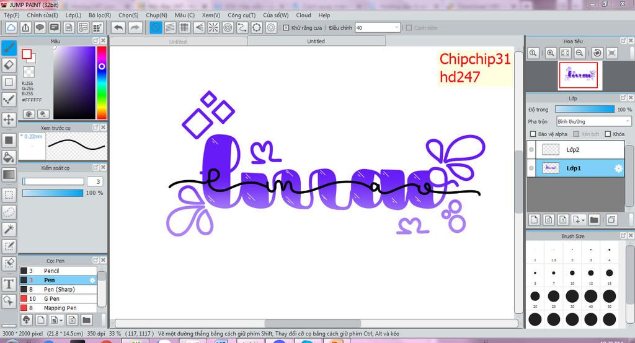Viewport: 635px width, 343px height.
Task: Click the navigator canvas thumbnail preview
Action: pos(579,76)
